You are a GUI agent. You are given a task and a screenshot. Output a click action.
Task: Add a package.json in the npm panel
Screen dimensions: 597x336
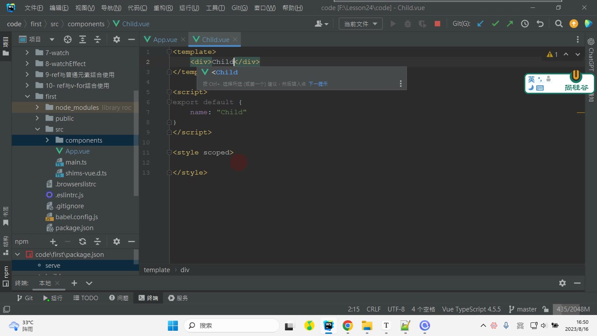pos(53,241)
